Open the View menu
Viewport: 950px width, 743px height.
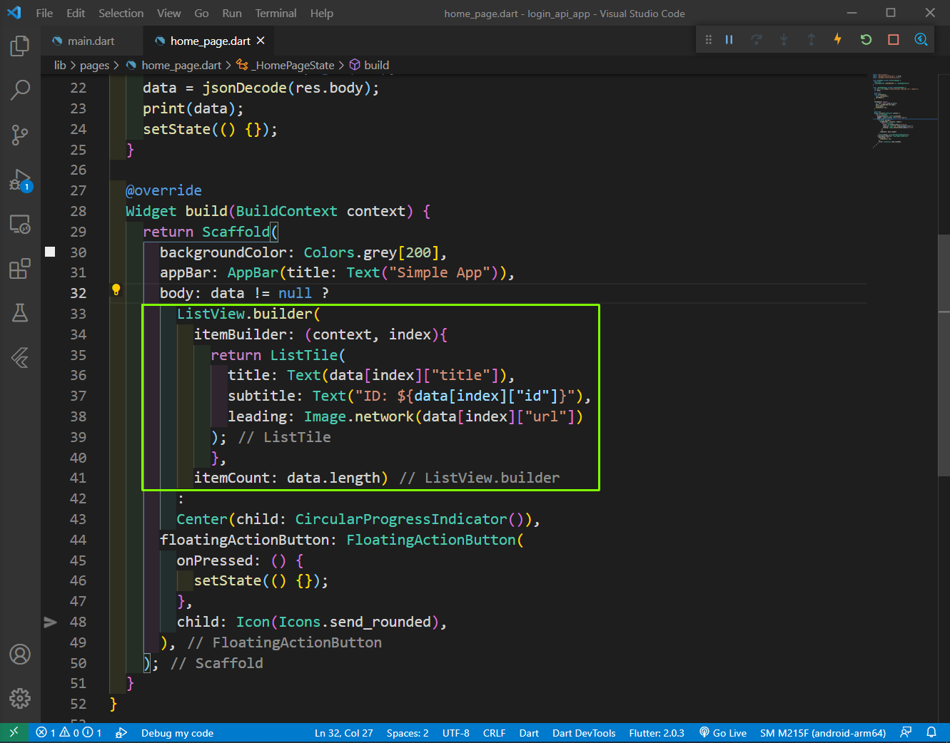[168, 13]
